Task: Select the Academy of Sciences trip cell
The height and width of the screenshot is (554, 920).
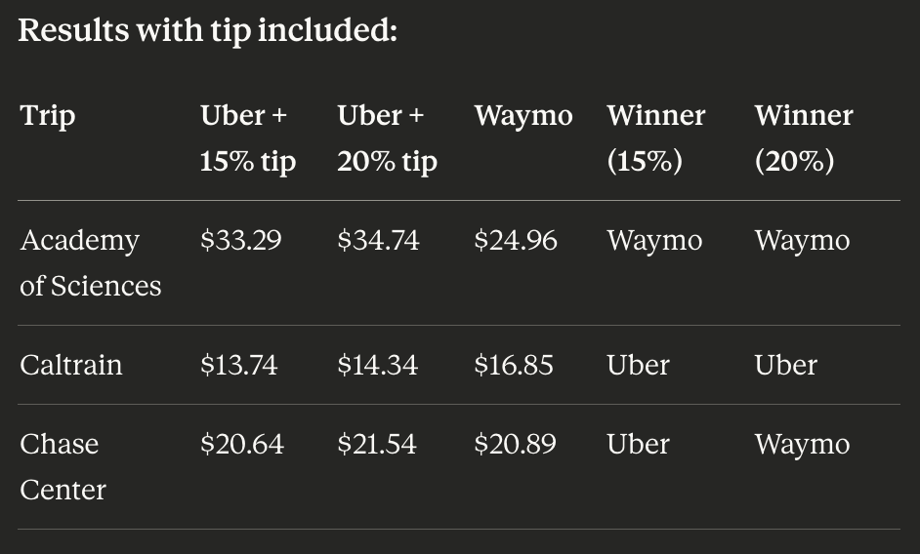Action: click(90, 262)
